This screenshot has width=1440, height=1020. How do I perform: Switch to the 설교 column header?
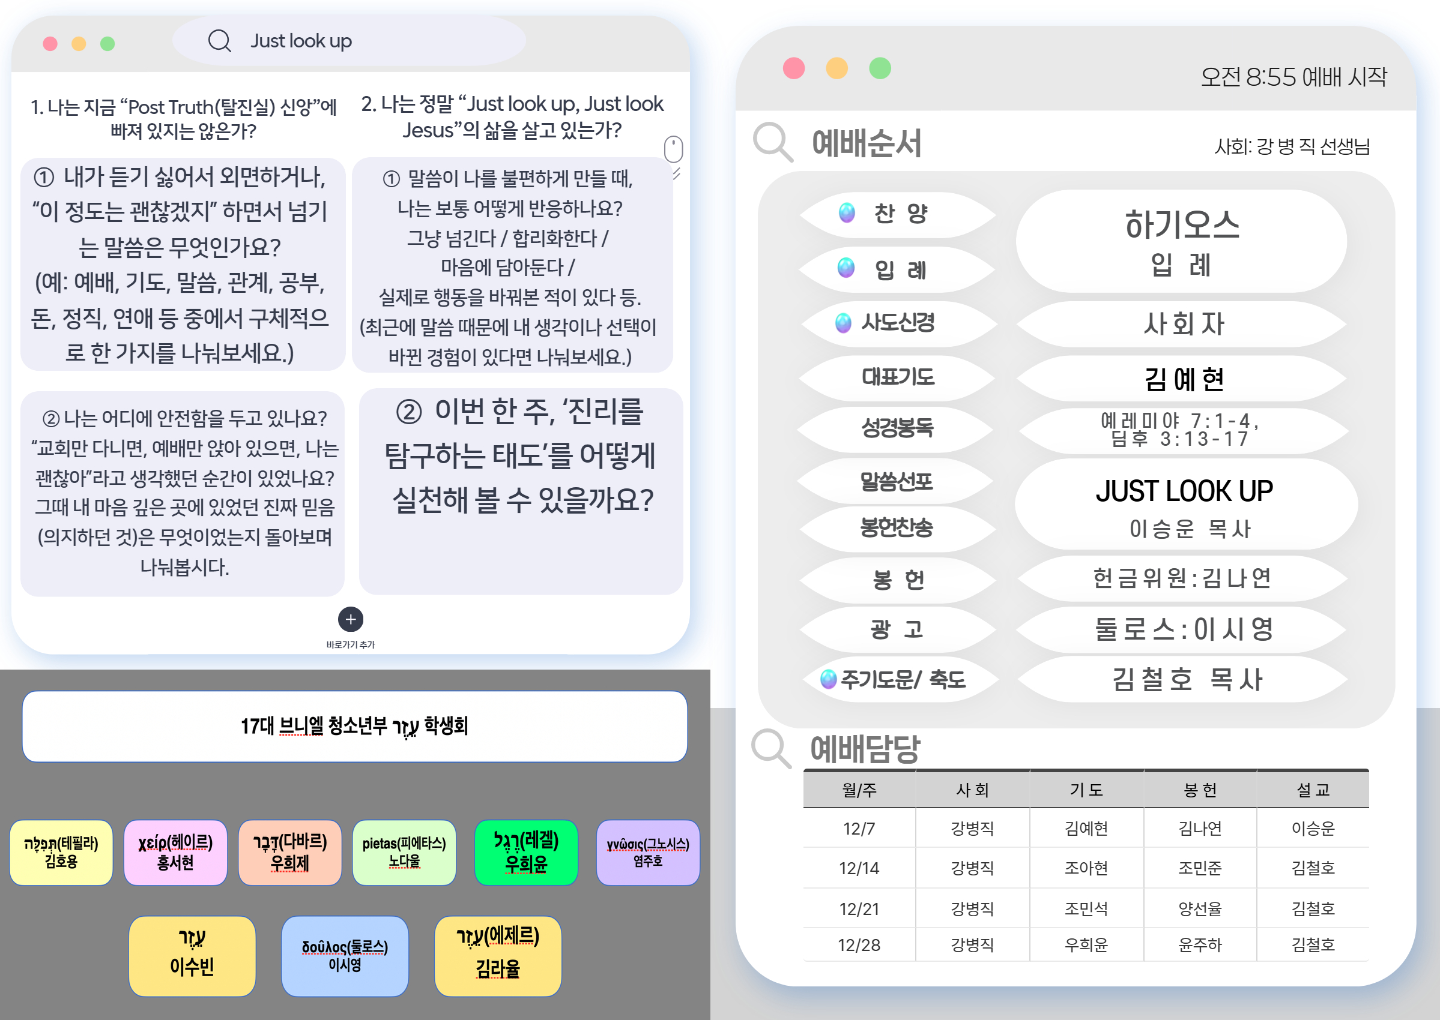tap(1314, 789)
